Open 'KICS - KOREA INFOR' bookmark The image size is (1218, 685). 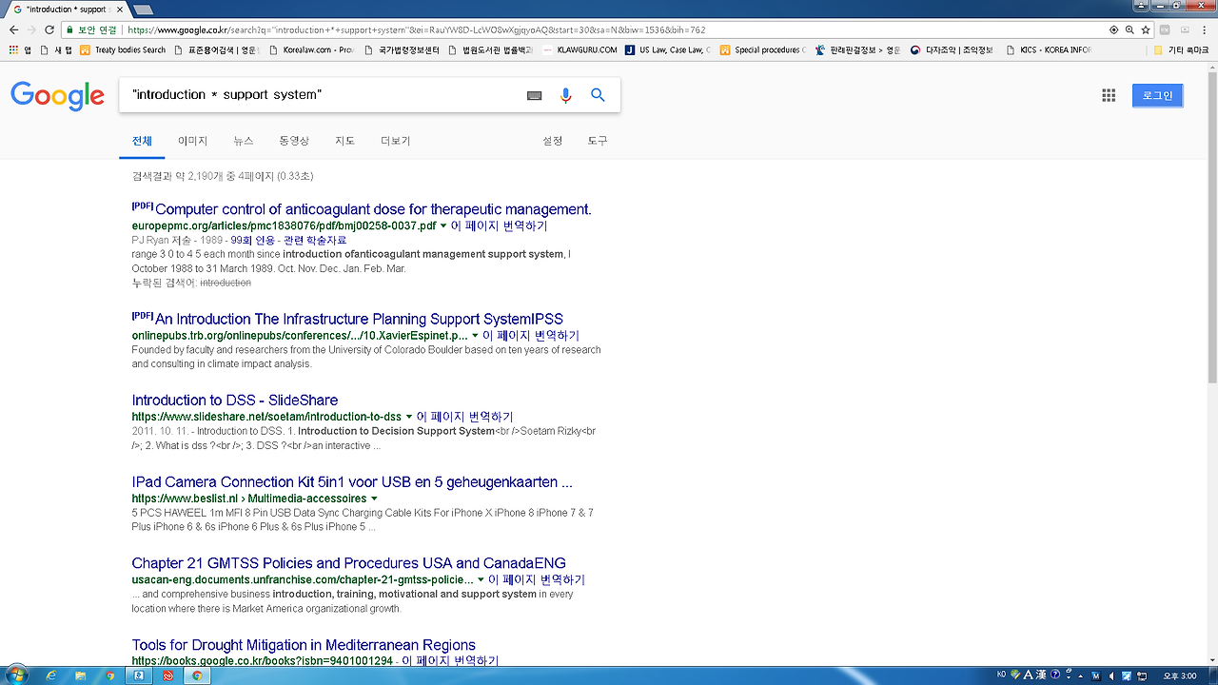click(1048, 49)
